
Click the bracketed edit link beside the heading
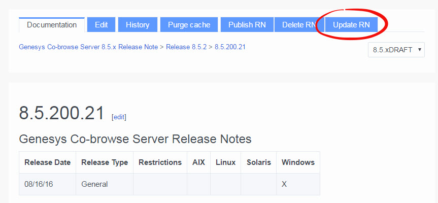119,117
